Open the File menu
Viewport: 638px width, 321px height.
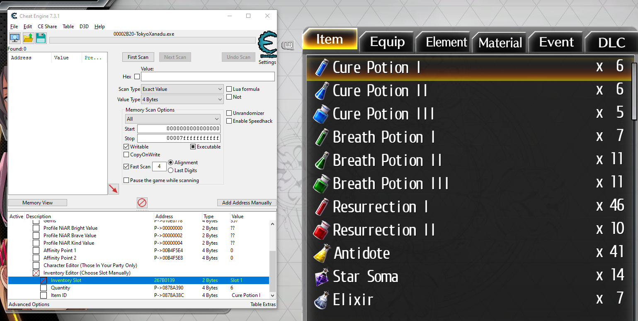click(x=14, y=26)
